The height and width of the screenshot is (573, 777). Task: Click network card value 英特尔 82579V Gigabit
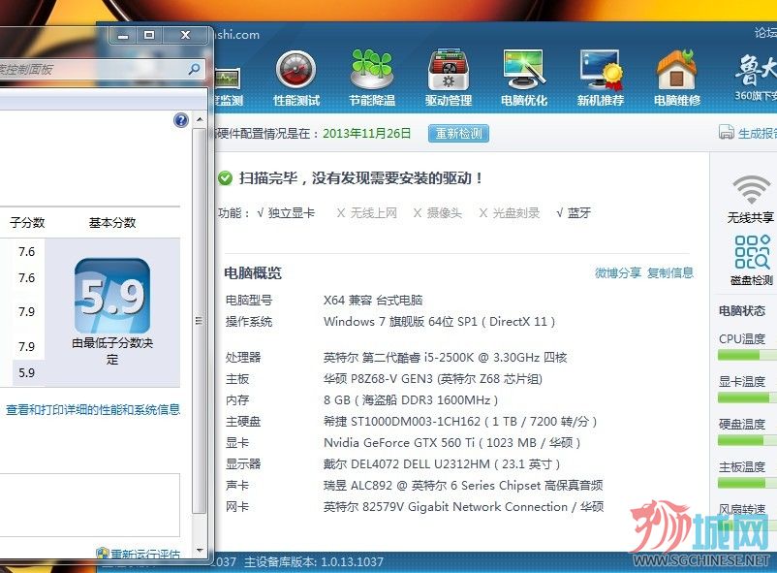pos(463,507)
